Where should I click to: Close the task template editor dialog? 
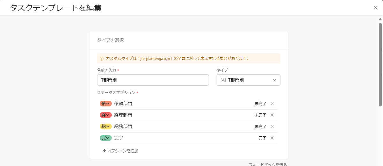point(376,8)
